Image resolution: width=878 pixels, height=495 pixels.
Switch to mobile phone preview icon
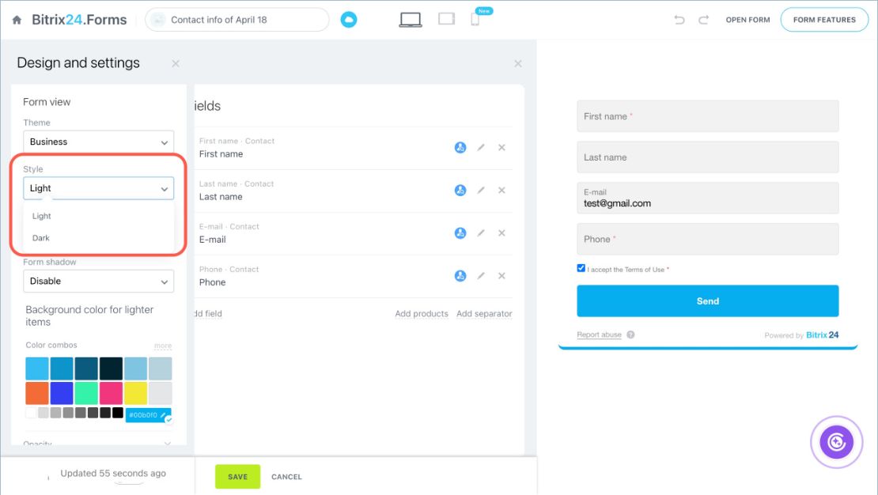pyautogui.click(x=475, y=20)
